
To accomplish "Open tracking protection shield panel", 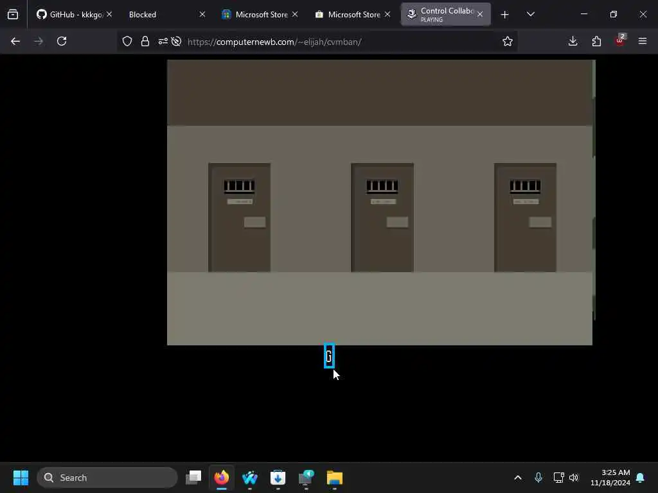I will (x=127, y=41).
